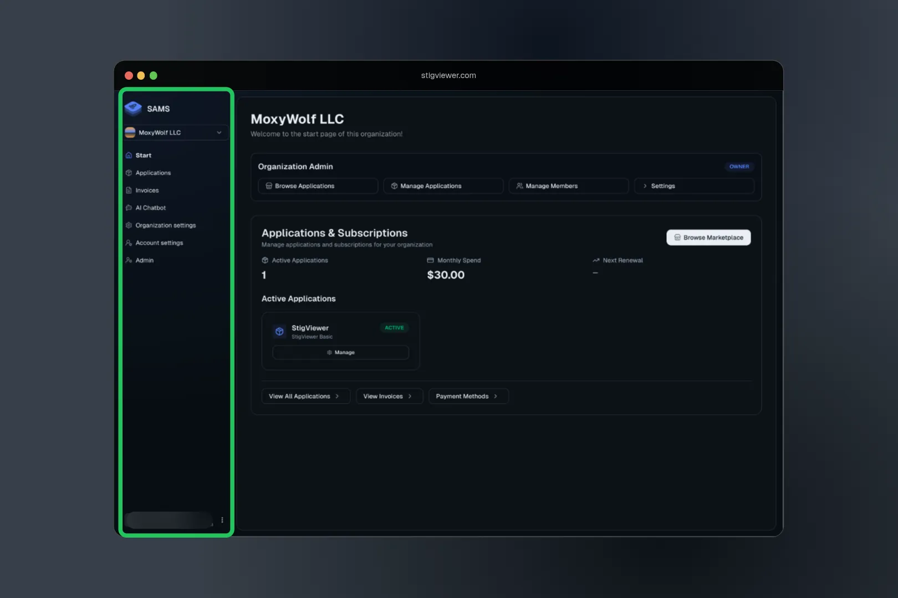Open Admin from the sidebar
The height and width of the screenshot is (598, 898).
[x=144, y=260]
